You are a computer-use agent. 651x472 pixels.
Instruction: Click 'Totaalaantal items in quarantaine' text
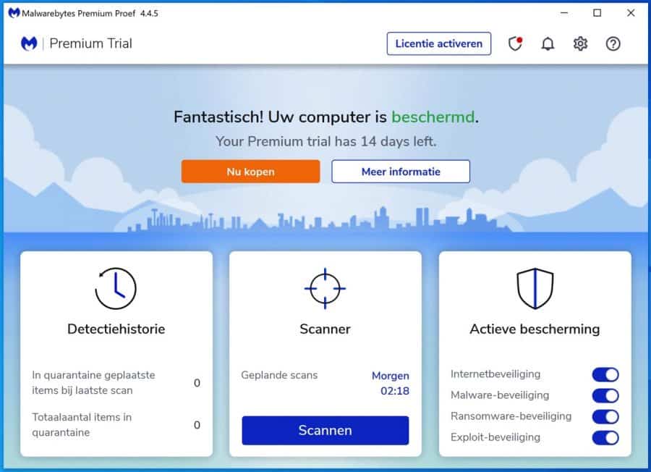click(82, 425)
